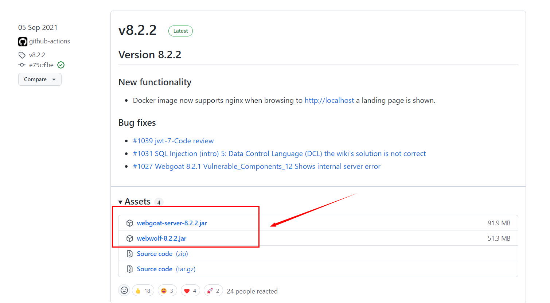Click the 91.9 MB file size
Image resolution: width=550 pixels, height=303 pixels.
[499, 223]
